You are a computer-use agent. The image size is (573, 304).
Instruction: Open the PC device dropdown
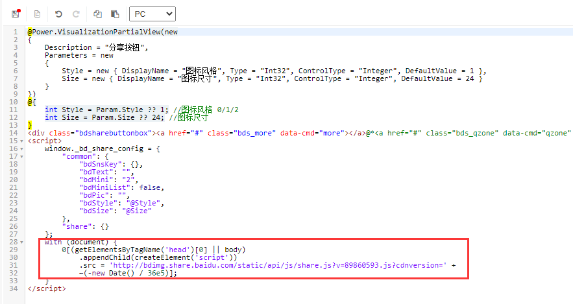152,14
